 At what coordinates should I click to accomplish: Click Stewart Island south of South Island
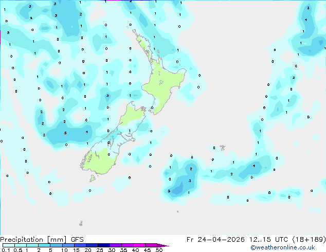click(93, 178)
